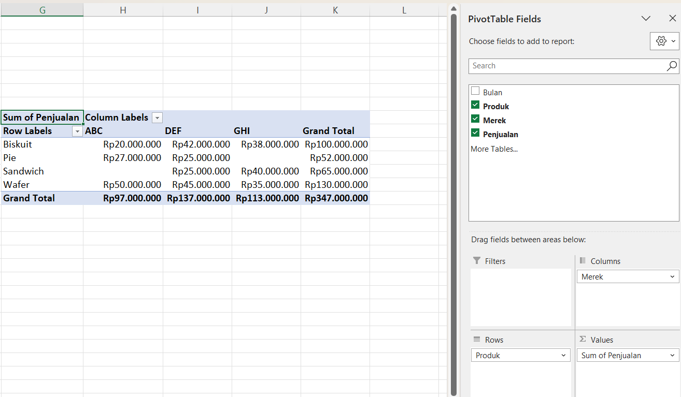Click the Values sigma icon
Image resolution: width=681 pixels, height=397 pixels.
583,340
